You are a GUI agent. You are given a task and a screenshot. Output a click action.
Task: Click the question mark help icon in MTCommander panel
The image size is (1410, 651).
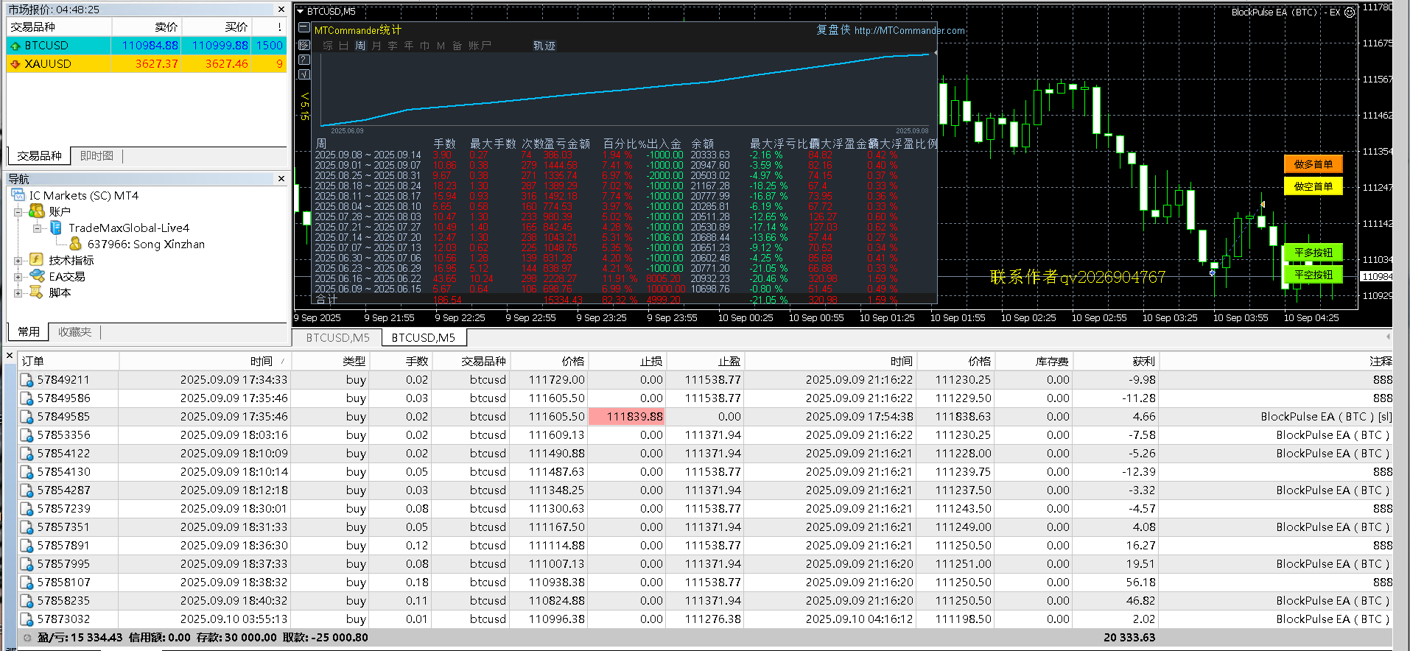tap(304, 60)
